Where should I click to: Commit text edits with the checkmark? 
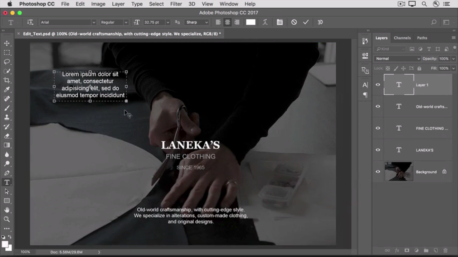tap(306, 22)
